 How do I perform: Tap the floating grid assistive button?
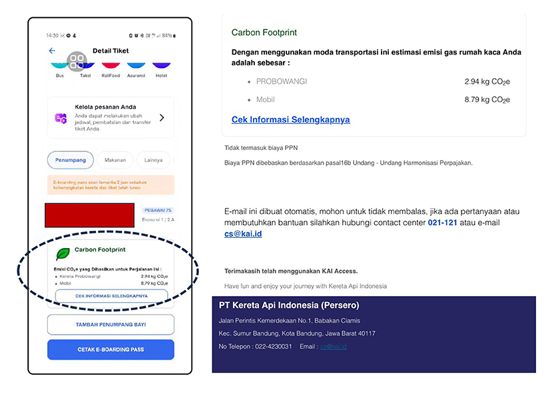tap(77, 61)
